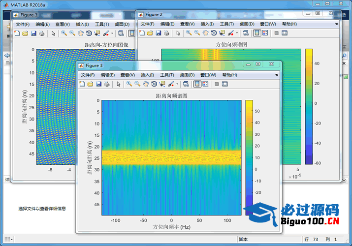Click the Open file icon in Figure 1

(25, 33)
